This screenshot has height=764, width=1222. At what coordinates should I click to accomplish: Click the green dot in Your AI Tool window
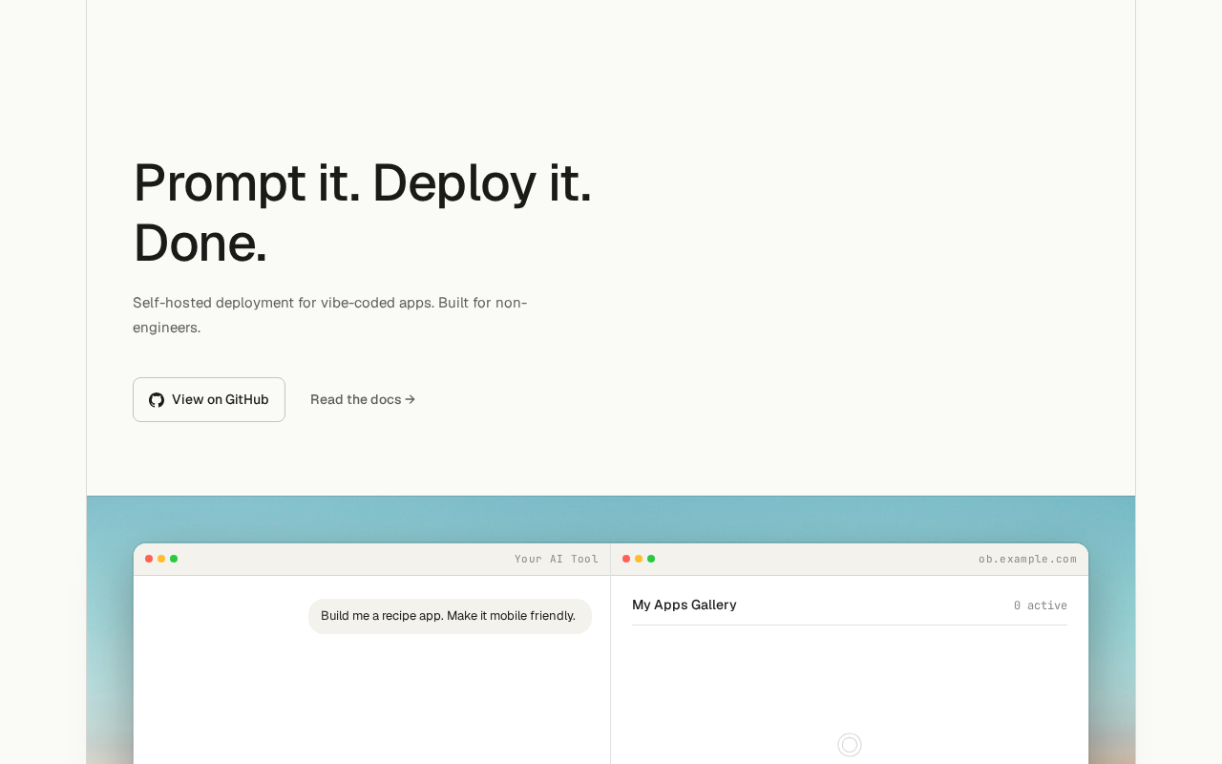(x=174, y=559)
